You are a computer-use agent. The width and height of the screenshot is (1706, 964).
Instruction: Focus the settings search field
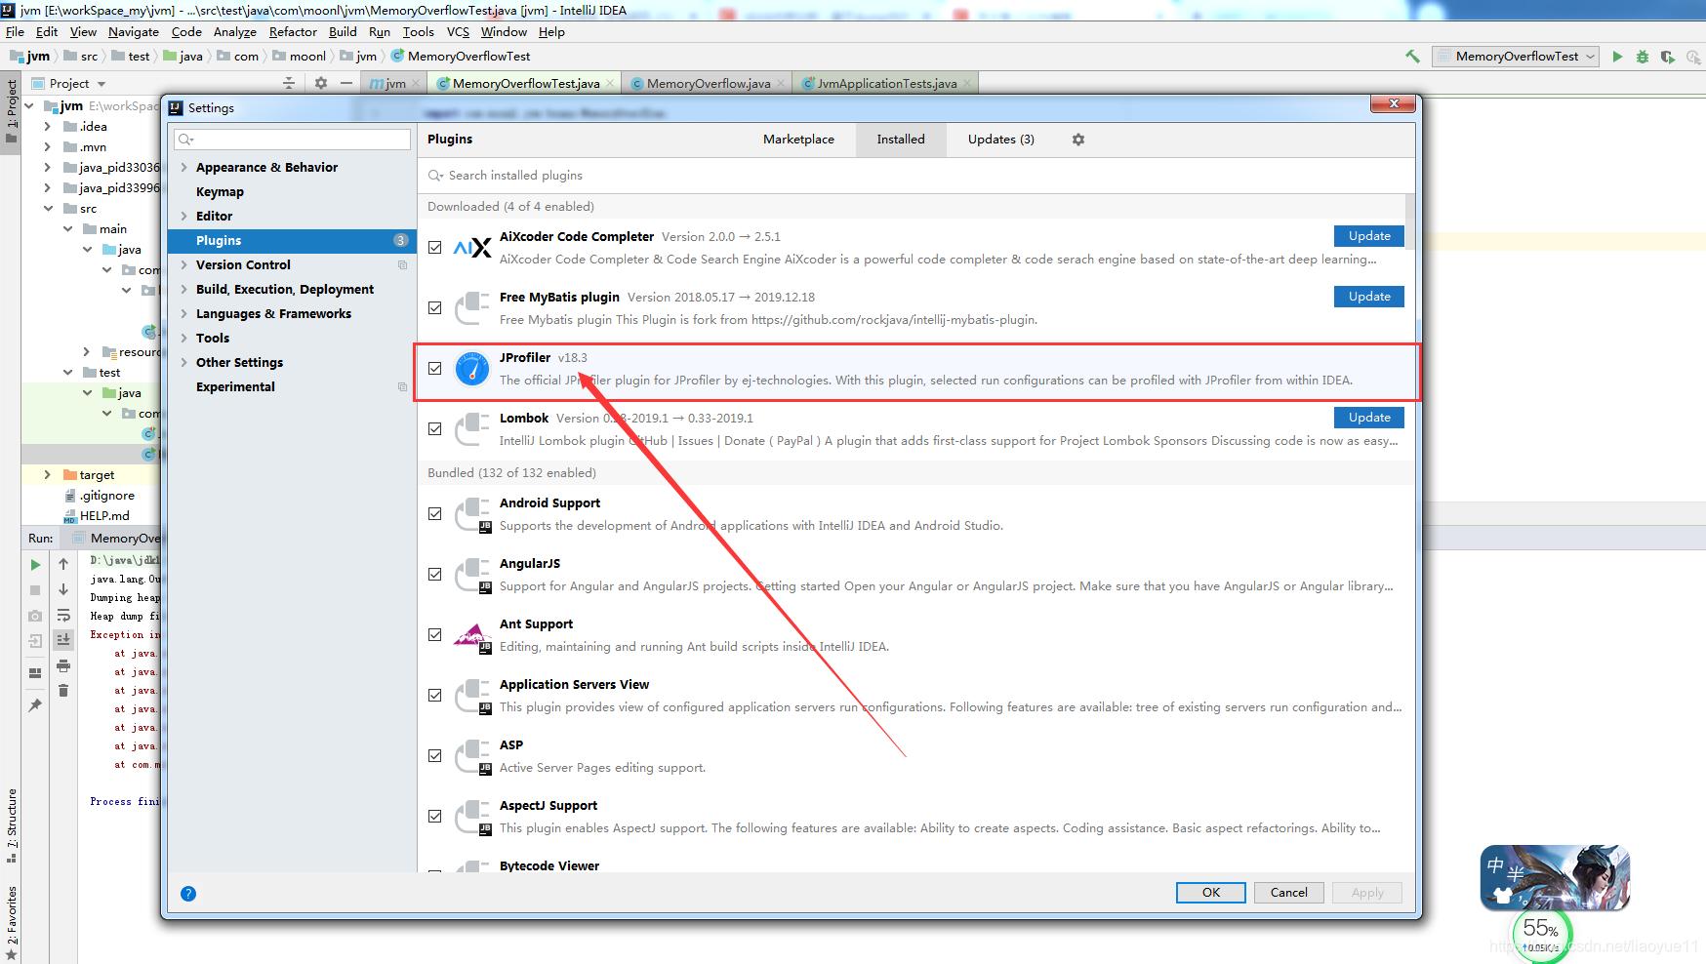point(293,140)
